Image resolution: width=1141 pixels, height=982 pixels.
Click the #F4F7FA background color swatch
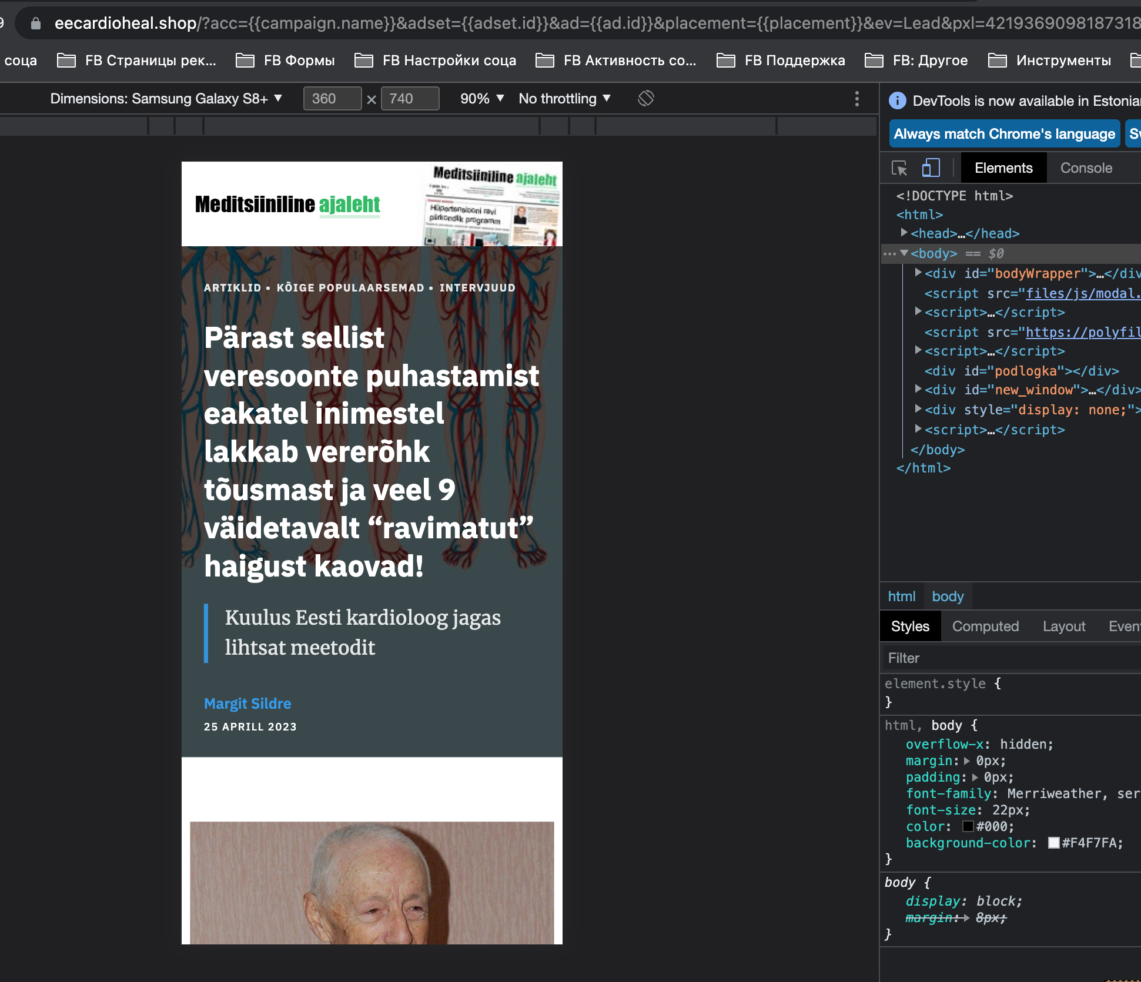point(1053,843)
